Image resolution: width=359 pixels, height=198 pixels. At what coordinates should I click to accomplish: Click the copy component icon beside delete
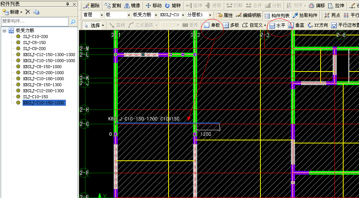36,12
